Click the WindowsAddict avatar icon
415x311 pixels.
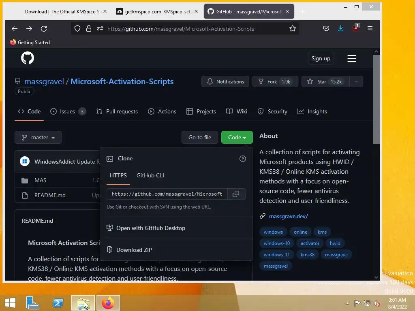click(x=25, y=161)
